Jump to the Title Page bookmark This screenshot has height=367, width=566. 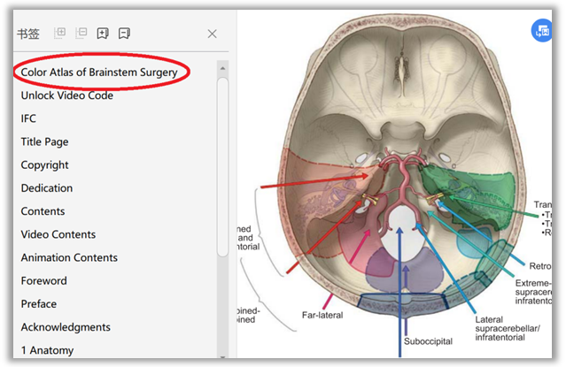[45, 141]
